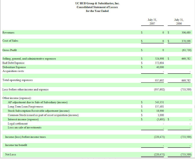Click the 'July 31, 2006' column header

(x=179, y=22)
